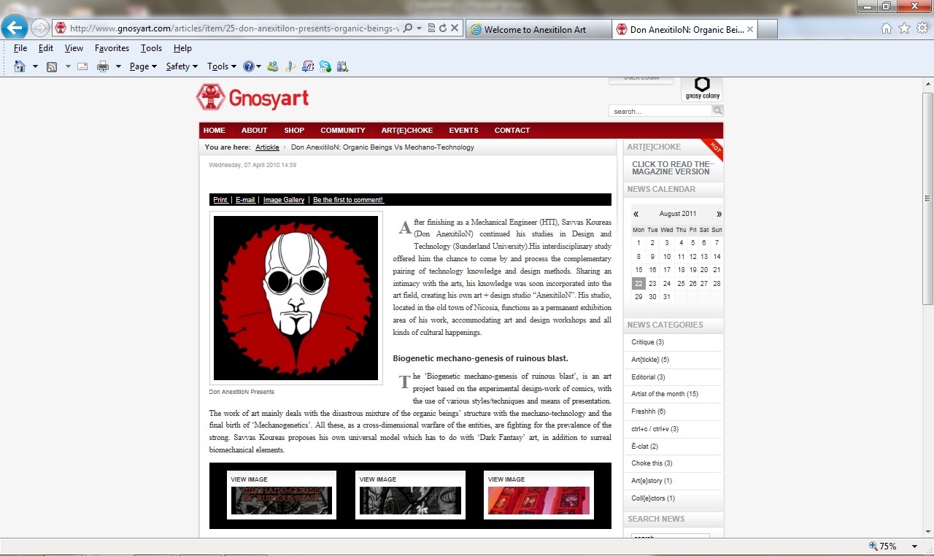Open the ABOUT navigation item
934x556 pixels.
(255, 131)
